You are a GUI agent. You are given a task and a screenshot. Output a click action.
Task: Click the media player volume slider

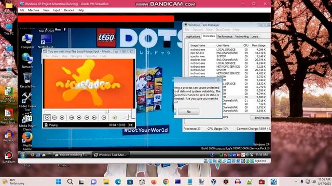point(125,118)
